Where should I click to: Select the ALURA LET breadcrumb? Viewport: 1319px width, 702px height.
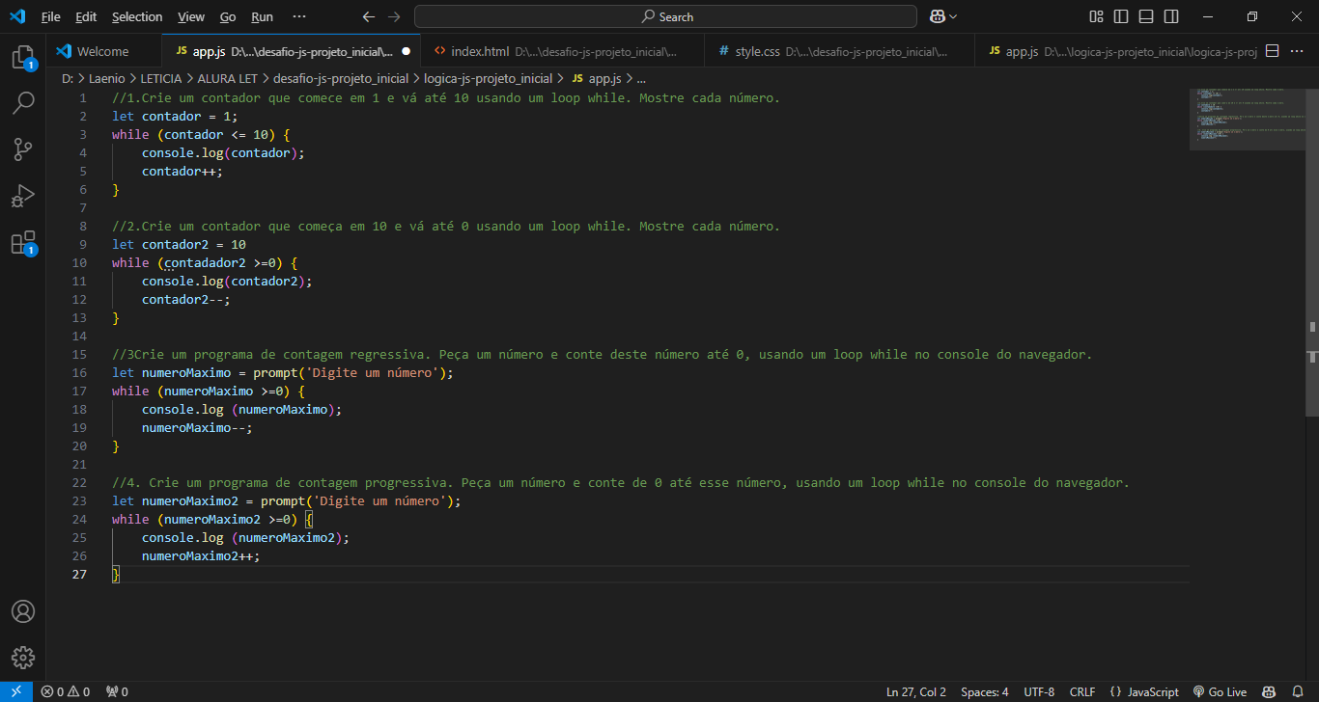[x=228, y=78]
